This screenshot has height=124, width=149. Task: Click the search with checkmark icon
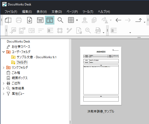click(88, 31)
